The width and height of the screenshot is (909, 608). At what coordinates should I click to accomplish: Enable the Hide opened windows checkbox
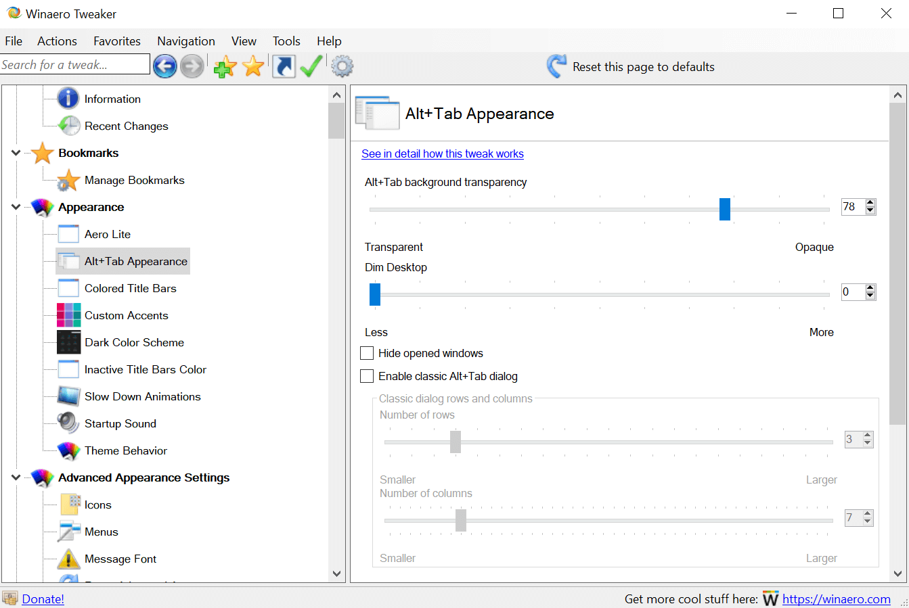[x=367, y=353]
